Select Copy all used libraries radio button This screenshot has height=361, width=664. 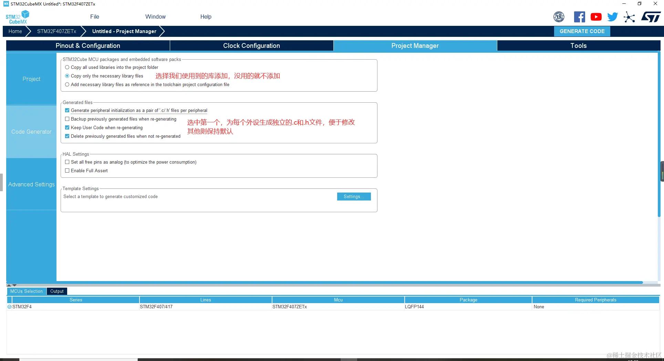pos(67,67)
